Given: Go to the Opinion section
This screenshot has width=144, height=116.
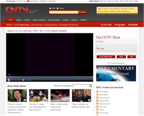Looking at the screenshot, I should (9, 25).
